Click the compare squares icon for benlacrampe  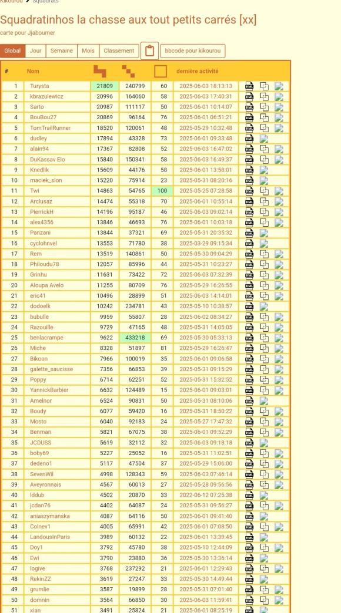[x=264, y=338]
